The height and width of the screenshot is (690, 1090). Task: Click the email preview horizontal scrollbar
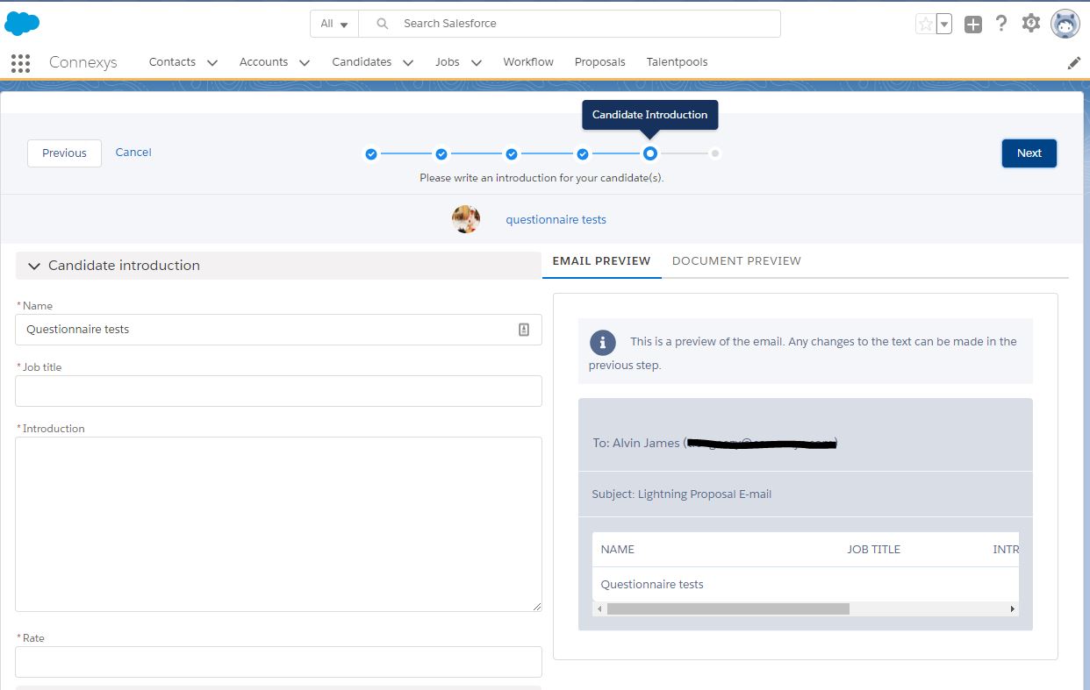pos(728,608)
